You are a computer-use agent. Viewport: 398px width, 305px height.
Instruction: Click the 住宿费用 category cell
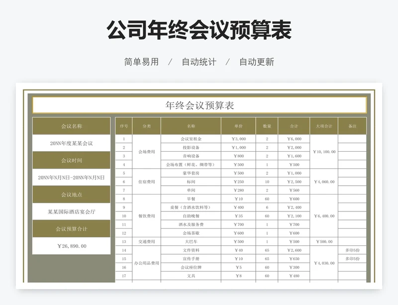click(147, 182)
